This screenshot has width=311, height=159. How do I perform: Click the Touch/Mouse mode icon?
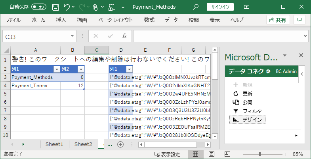pyautogui.click(x=95, y=7)
